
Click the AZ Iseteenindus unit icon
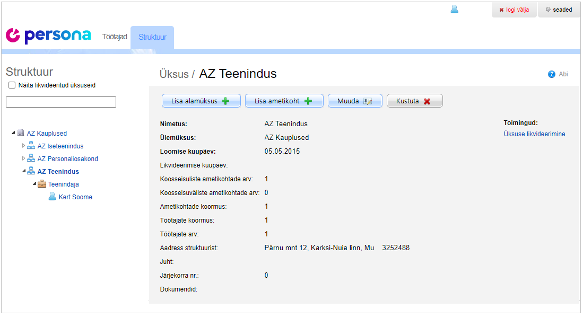click(31, 146)
